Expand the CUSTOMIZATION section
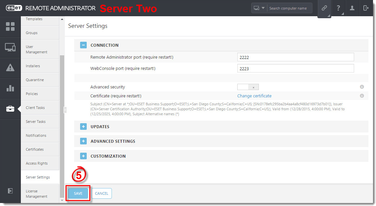The width and height of the screenshot is (376, 206). click(83, 156)
